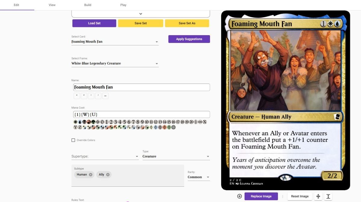The image size is (361, 202).
Task: Add generic mana symbol 9
Action: tap(142, 122)
